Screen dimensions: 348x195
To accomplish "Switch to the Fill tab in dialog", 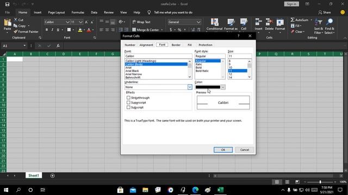I will click(190, 45).
